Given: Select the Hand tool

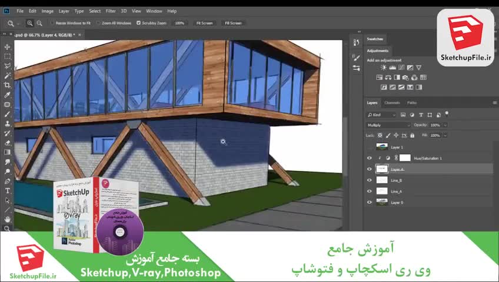Looking at the screenshot, I should click(x=7, y=219).
